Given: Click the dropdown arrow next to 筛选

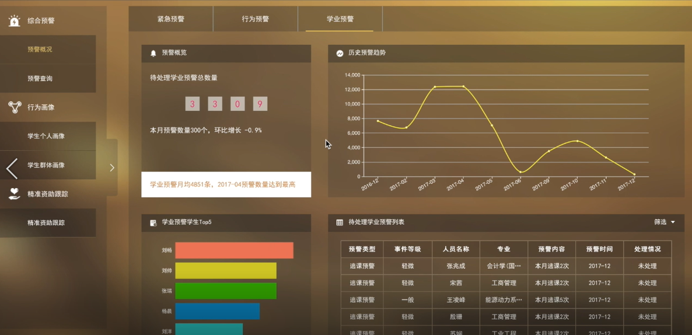Looking at the screenshot, I should pos(673,222).
